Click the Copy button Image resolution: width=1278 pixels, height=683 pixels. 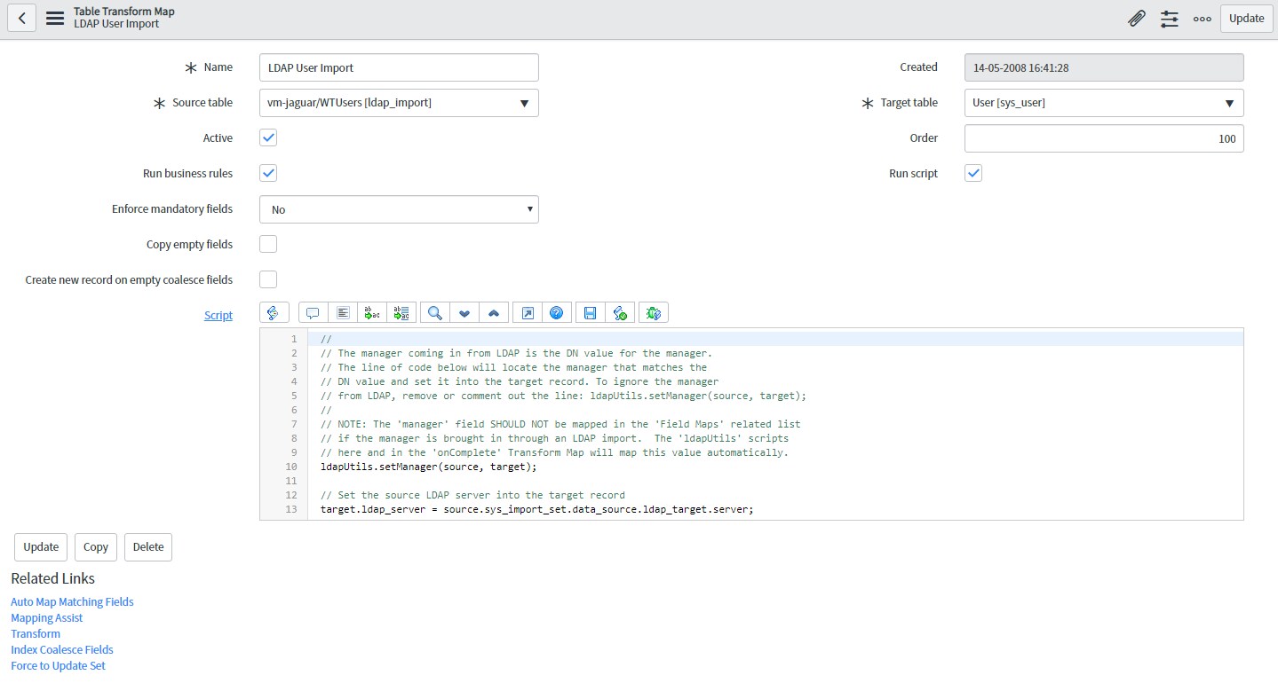click(96, 546)
